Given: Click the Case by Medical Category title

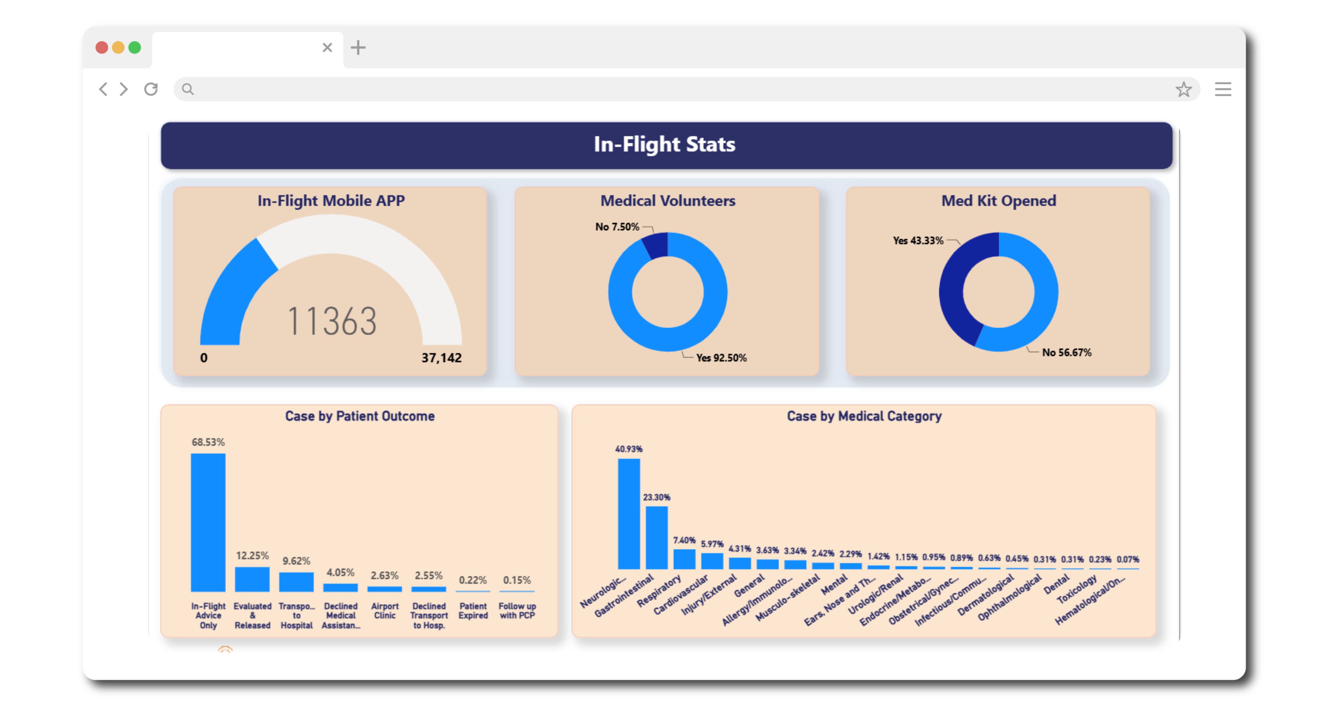Looking at the screenshot, I should coord(864,416).
